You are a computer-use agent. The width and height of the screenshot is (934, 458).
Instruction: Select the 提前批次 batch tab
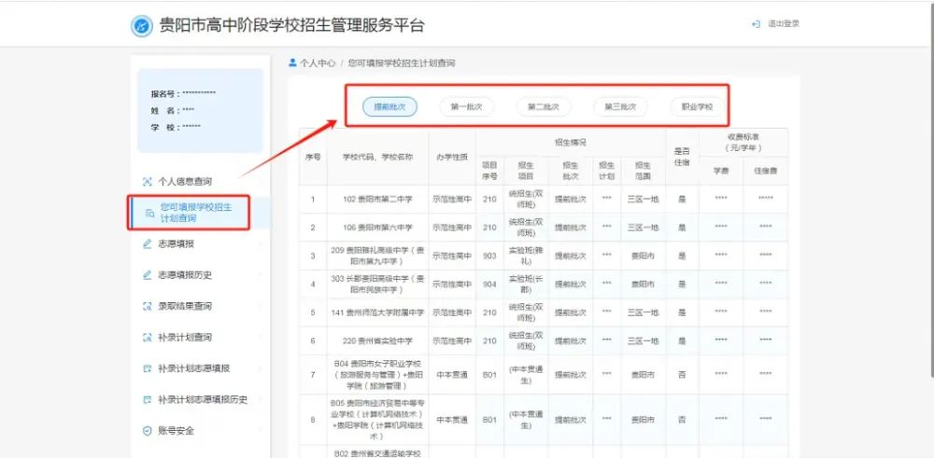click(x=389, y=107)
